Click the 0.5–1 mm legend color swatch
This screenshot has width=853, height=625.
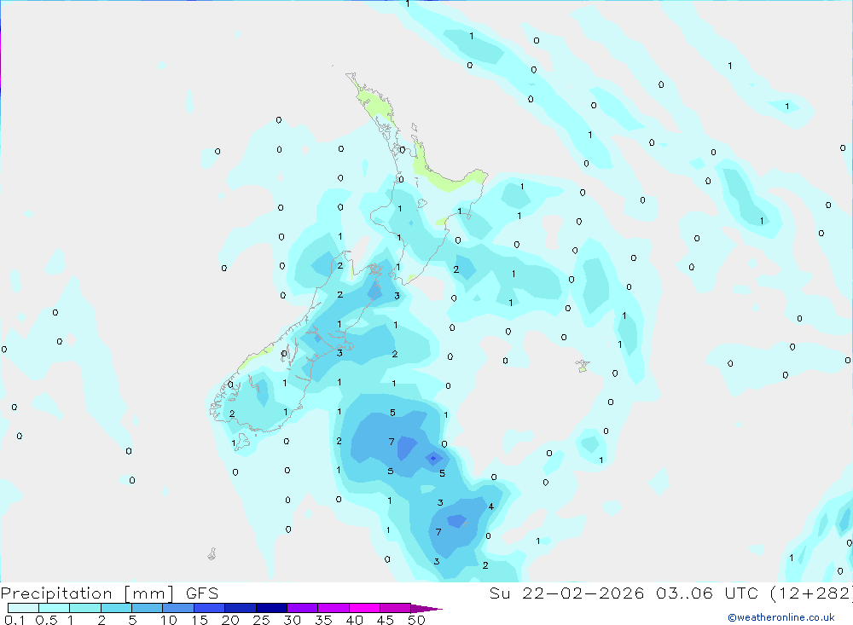tap(54, 608)
